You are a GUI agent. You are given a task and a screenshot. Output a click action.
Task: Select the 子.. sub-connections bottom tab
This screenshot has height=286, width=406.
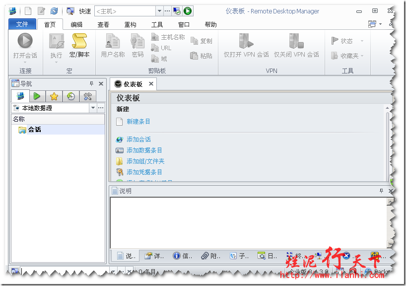pos(239,256)
